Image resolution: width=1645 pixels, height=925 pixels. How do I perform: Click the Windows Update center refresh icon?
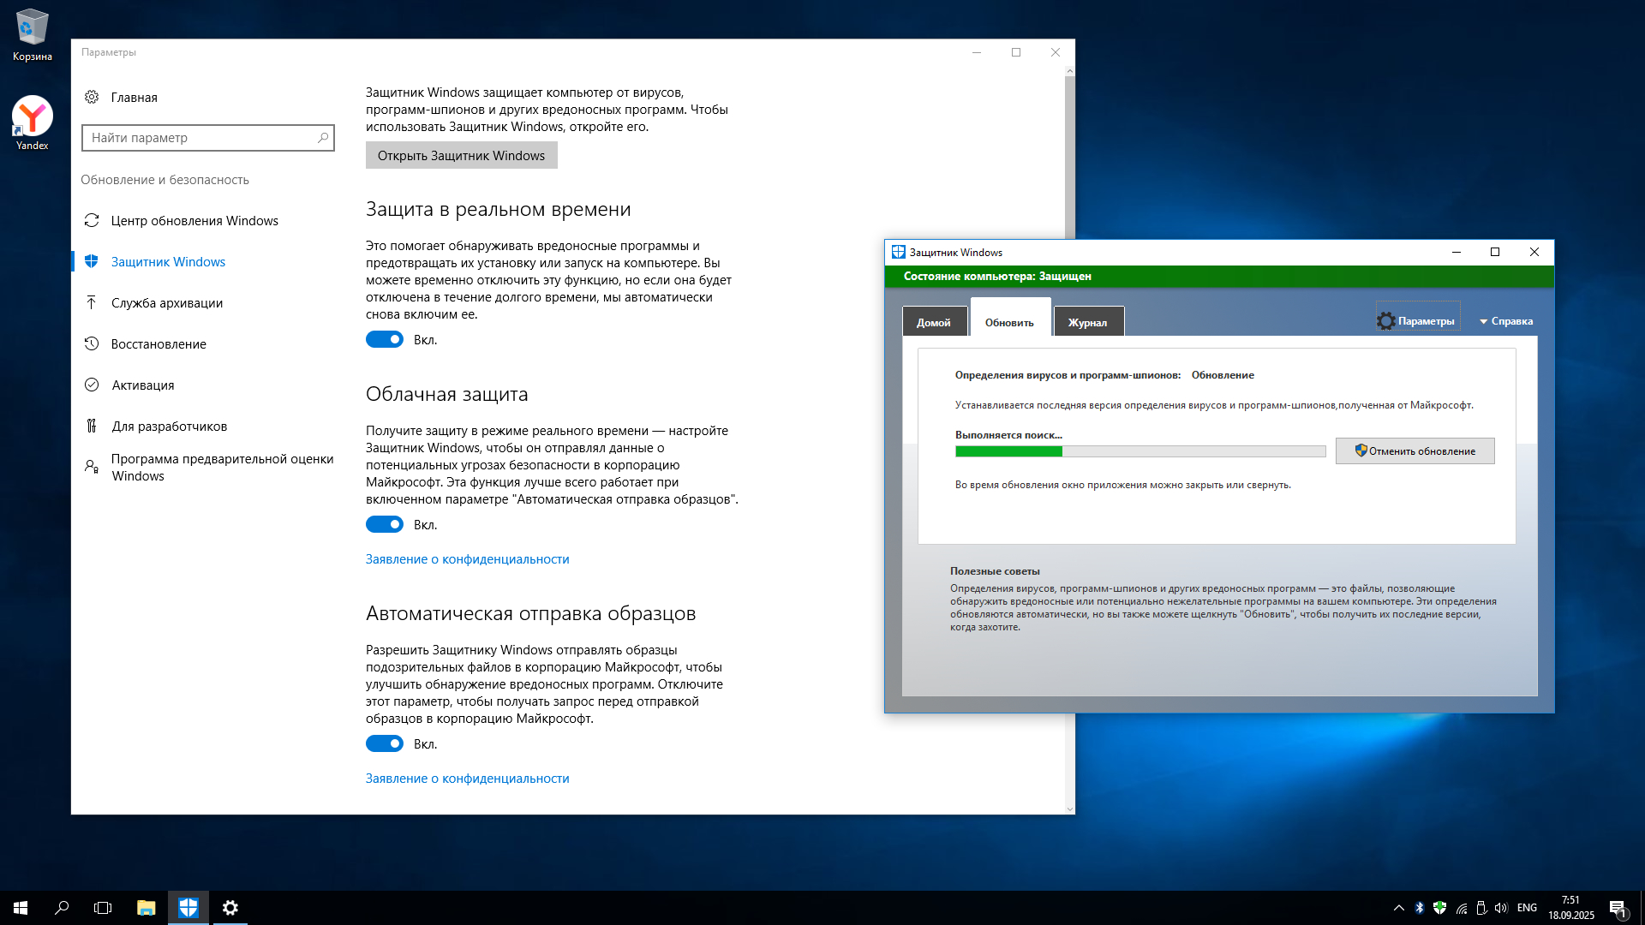point(92,220)
